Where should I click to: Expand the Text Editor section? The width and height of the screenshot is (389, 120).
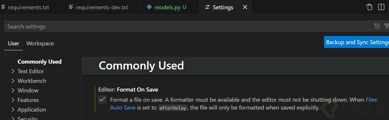13,71
